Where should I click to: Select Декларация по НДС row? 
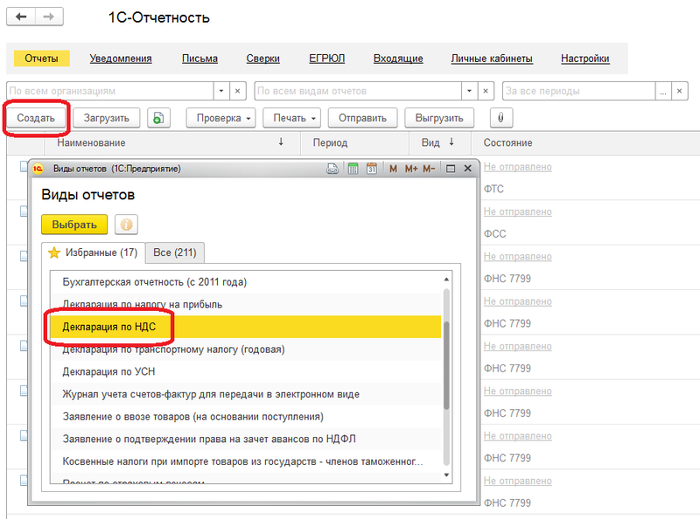(246, 327)
